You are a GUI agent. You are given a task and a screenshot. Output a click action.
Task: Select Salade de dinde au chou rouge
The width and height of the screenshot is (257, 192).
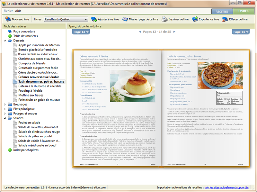coord(39,132)
